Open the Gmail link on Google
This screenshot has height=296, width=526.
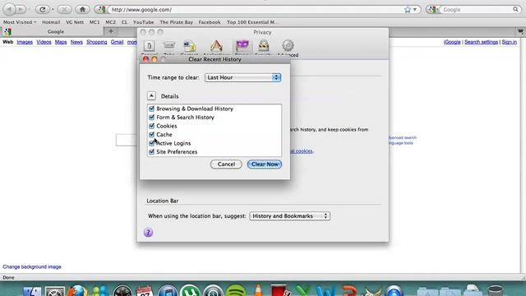coord(117,42)
